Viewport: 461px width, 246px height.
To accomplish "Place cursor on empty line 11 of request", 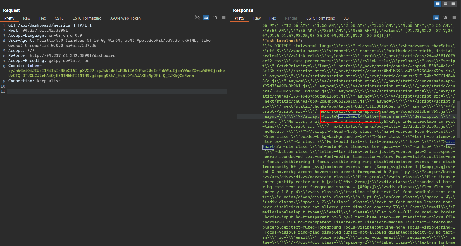I will click(x=117, y=91).
